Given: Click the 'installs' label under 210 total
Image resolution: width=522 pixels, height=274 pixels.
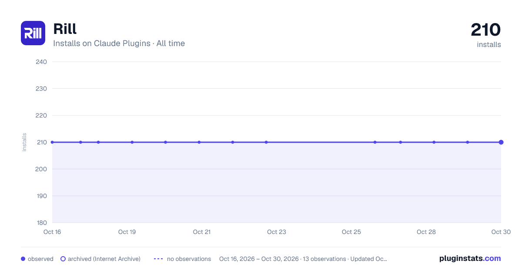Looking at the screenshot, I should tap(489, 44).
